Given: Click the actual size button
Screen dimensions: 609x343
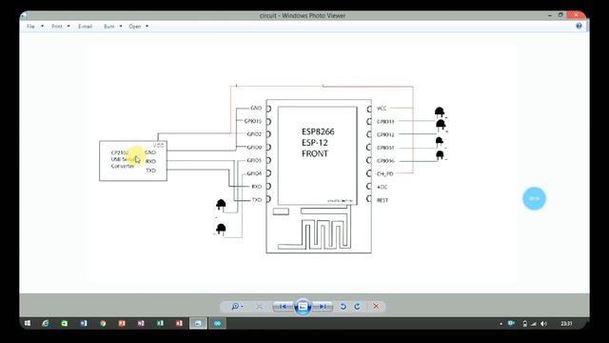Looking at the screenshot, I should tap(259, 307).
